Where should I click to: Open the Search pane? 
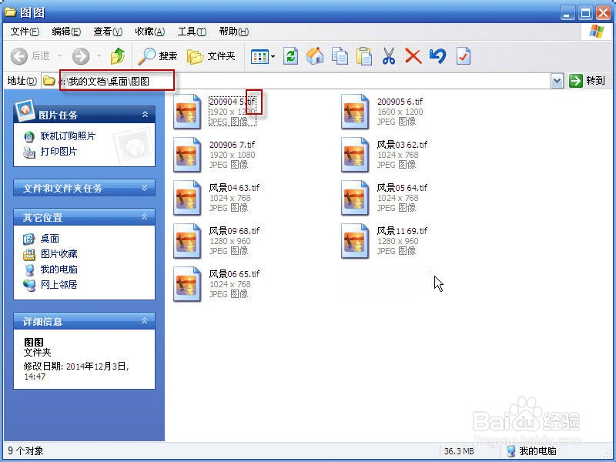(157, 56)
